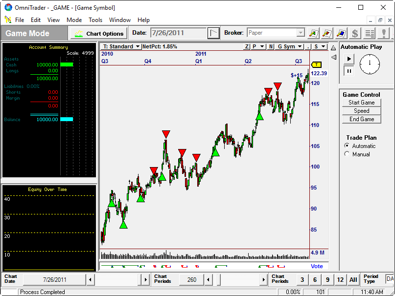Click the yellow T price tag marker
This screenshot has height=296, width=395.
[x=316, y=65]
